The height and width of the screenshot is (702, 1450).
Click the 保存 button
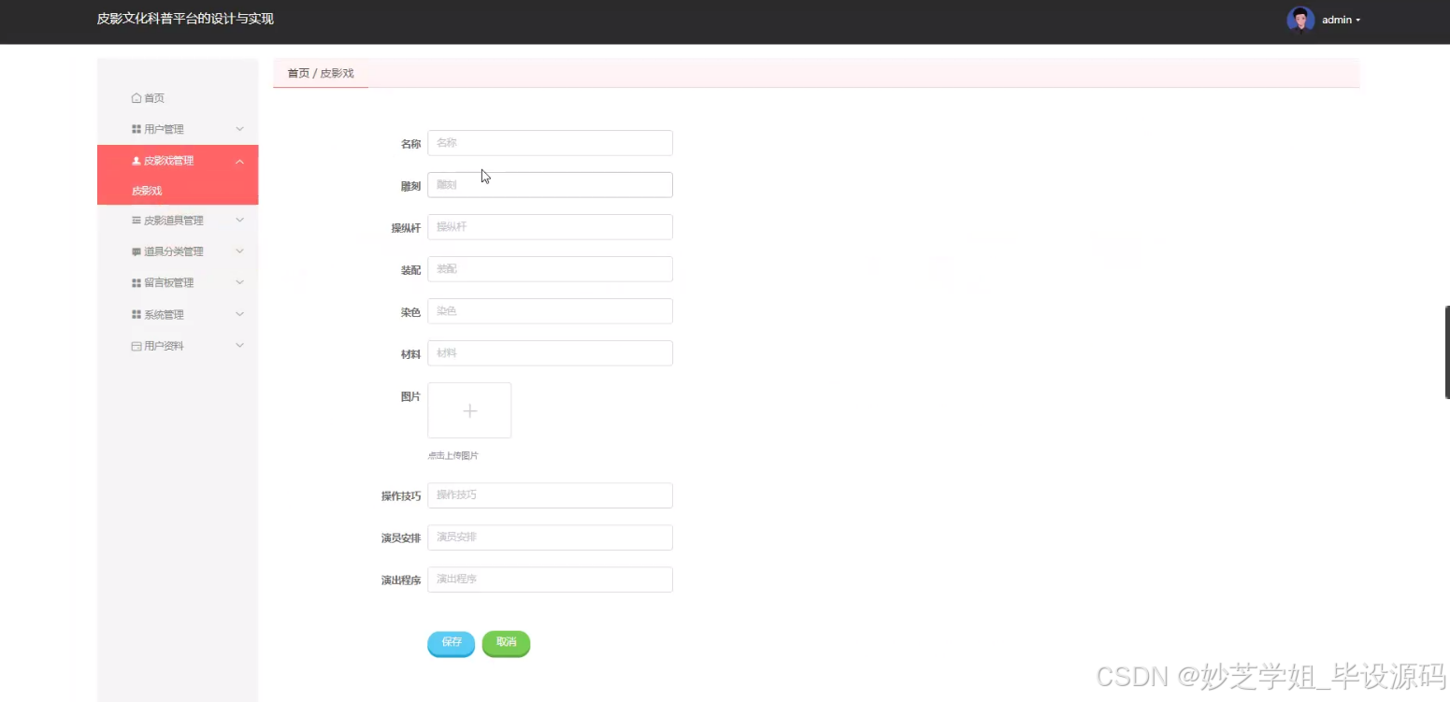(x=452, y=643)
